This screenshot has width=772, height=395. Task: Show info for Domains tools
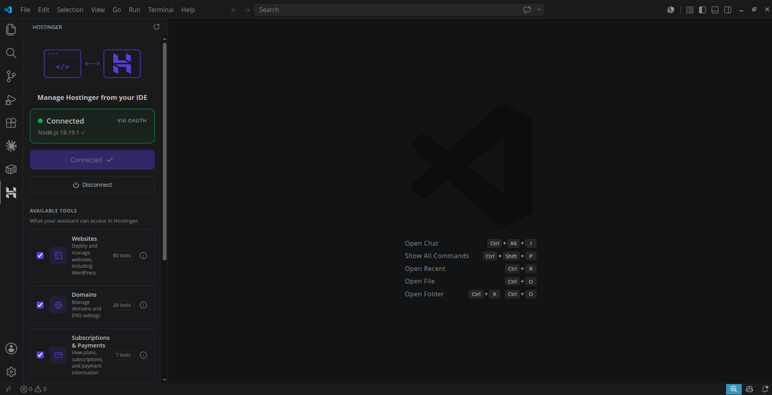pyautogui.click(x=143, y=305)
